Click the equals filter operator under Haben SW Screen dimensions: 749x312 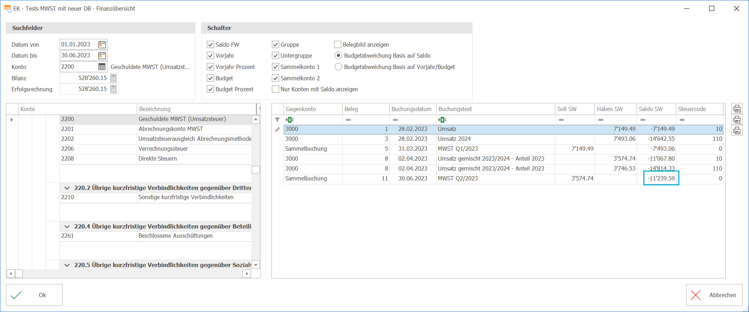tap(601, 120)
